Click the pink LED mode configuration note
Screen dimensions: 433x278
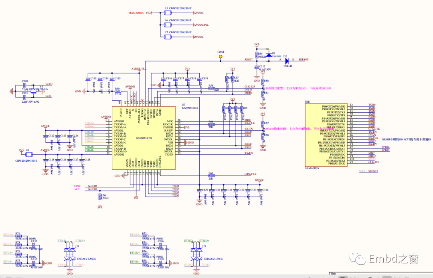(x=298, y=88)
